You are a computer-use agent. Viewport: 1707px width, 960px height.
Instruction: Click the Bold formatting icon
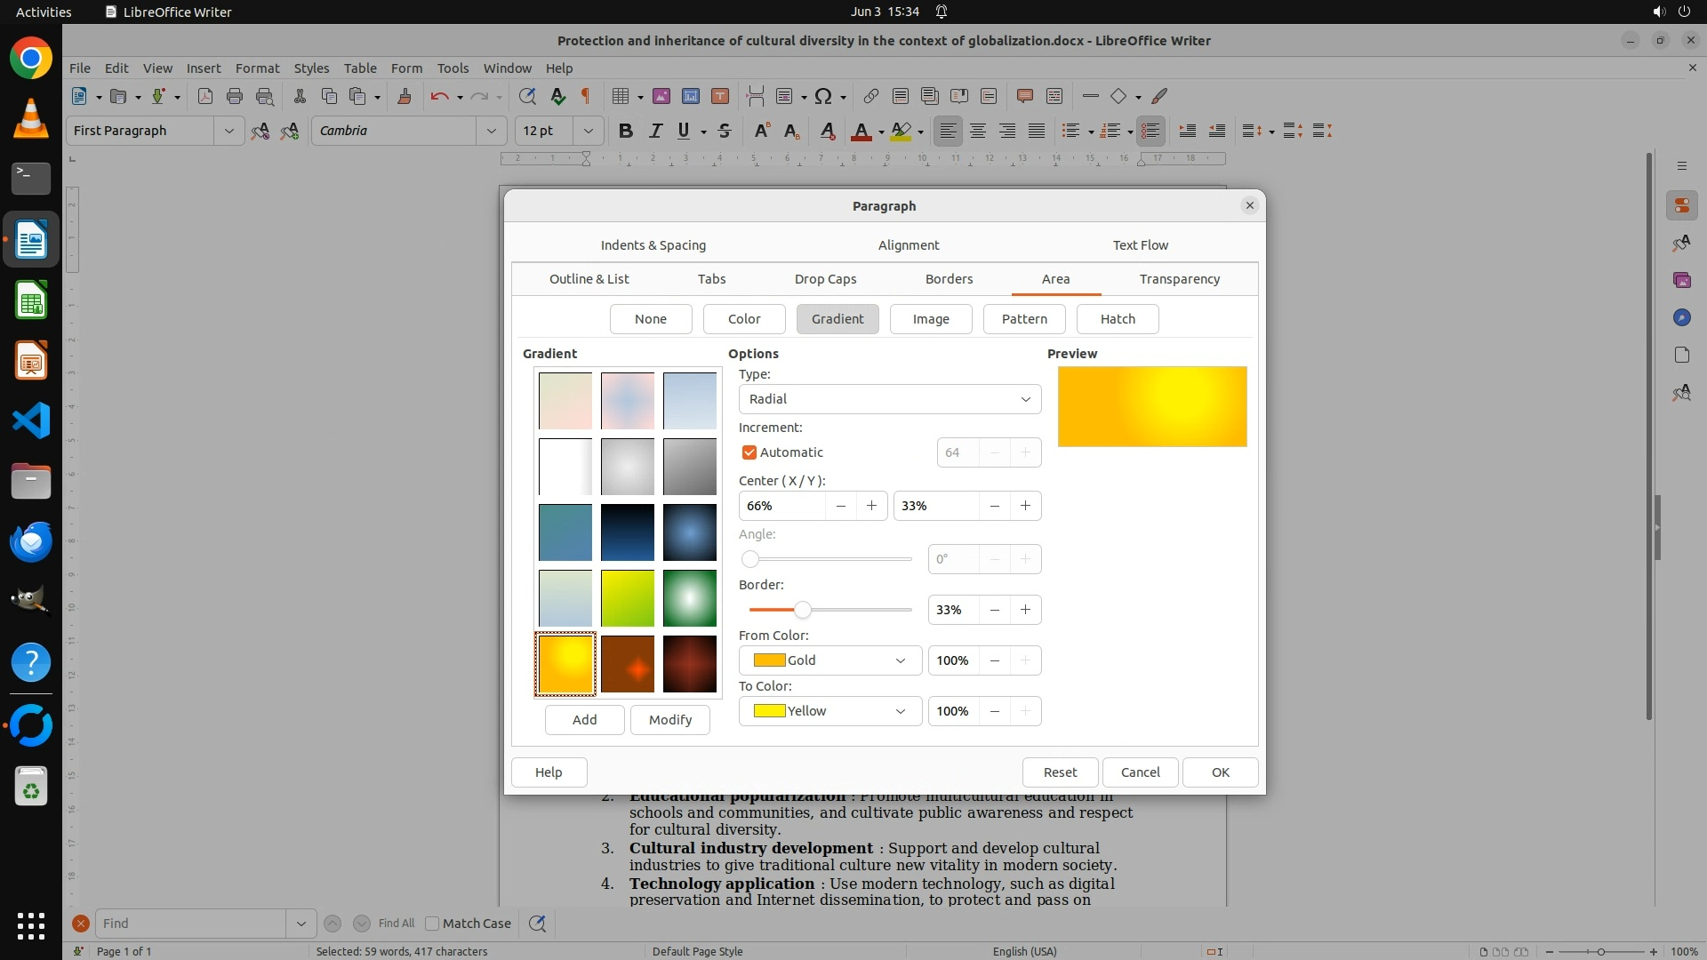click(x=626, y=131)
